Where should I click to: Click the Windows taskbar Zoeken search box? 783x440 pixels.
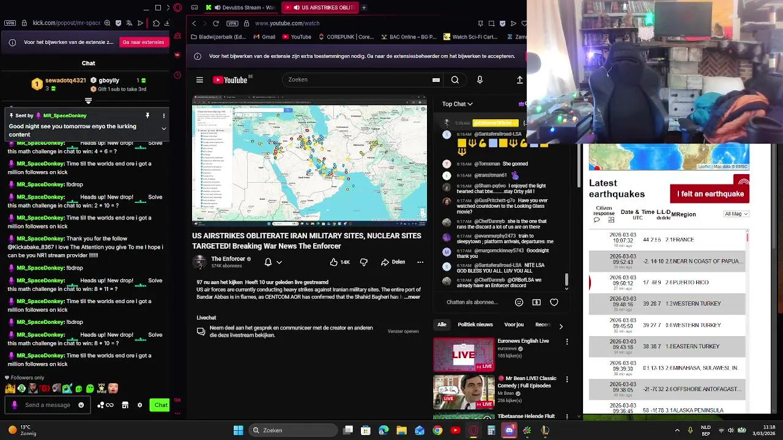[292, 430]
